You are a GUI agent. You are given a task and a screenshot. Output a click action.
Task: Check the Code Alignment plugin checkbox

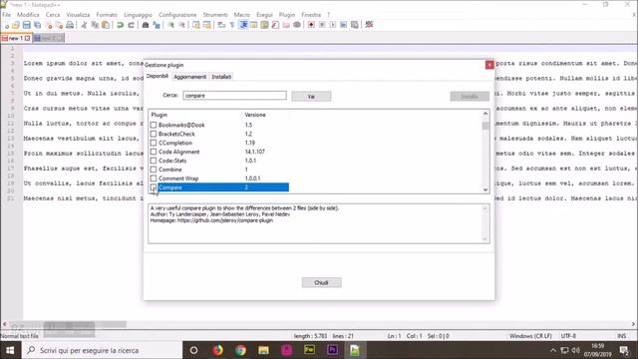(x=154, y=152)
